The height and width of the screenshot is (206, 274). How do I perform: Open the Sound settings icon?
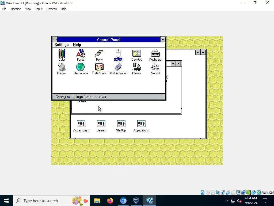(155, 69)
